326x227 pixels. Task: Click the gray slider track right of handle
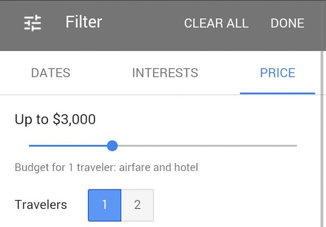[x=204, y=146]
